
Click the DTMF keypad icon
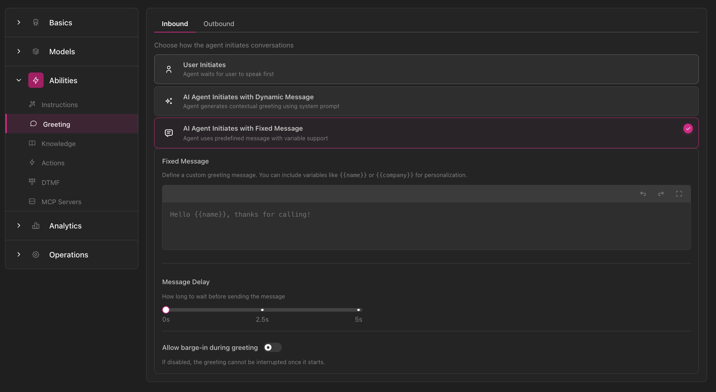tap(32, 182)
